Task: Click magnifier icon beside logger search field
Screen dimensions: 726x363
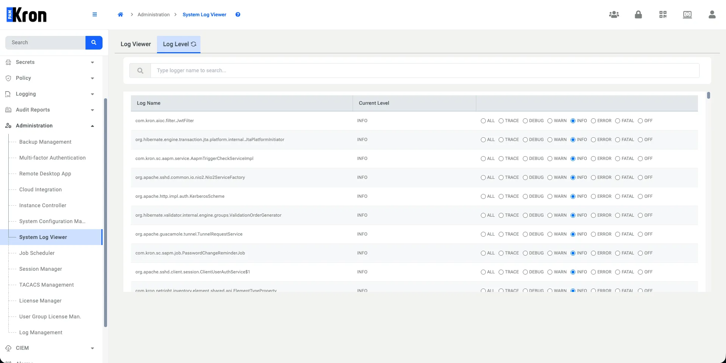Action: tap(140, 71)
